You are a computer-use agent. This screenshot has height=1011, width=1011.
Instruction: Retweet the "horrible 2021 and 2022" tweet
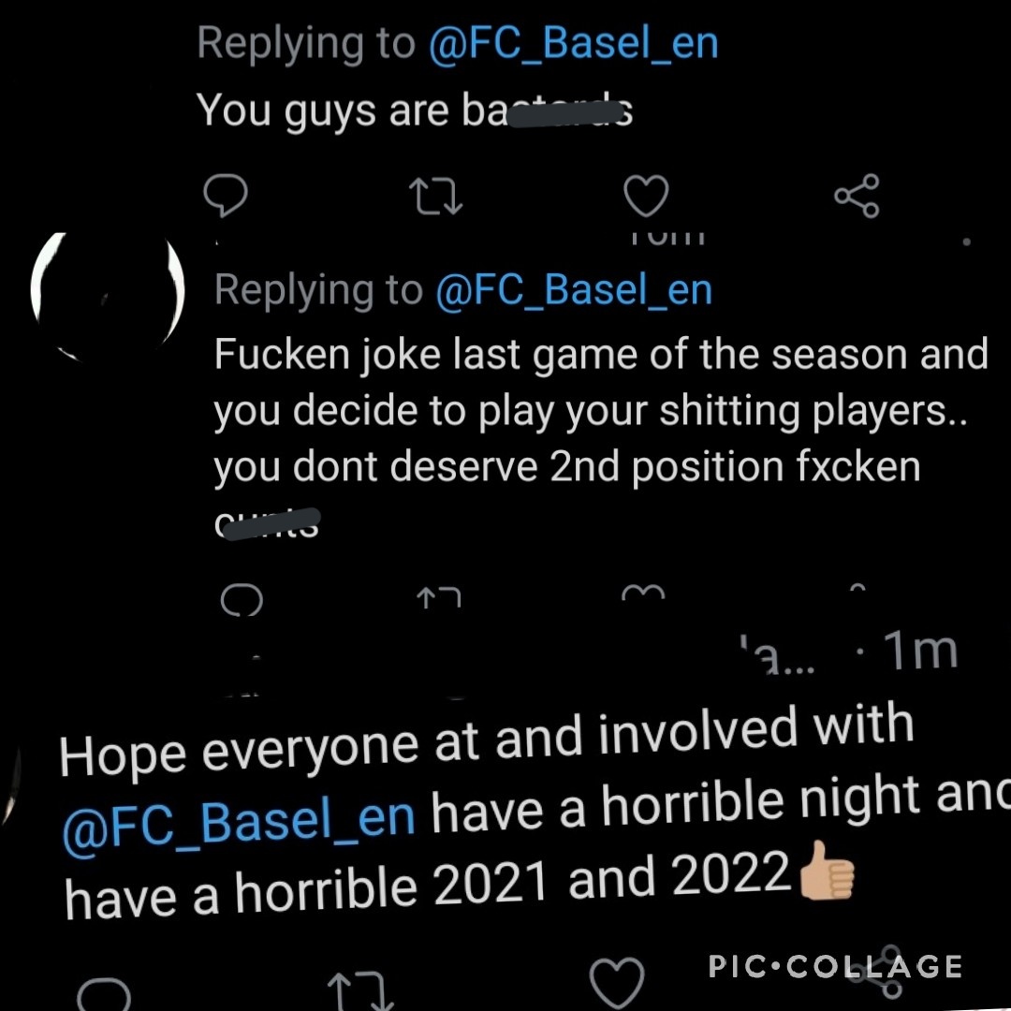click(359, 990)
